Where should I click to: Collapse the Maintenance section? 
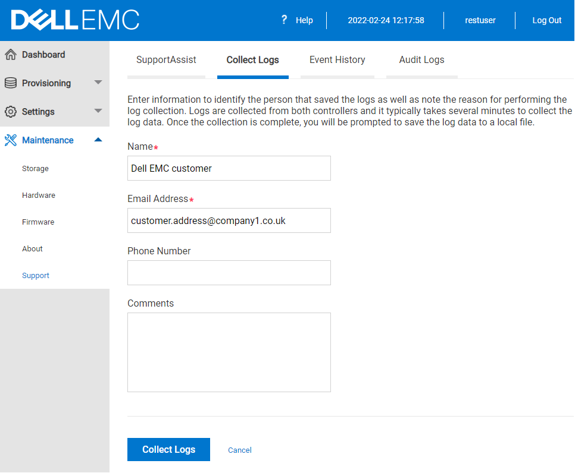click(x=98, y=140)
